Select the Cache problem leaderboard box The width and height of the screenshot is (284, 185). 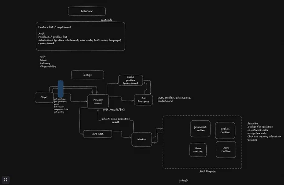(131, 80)
